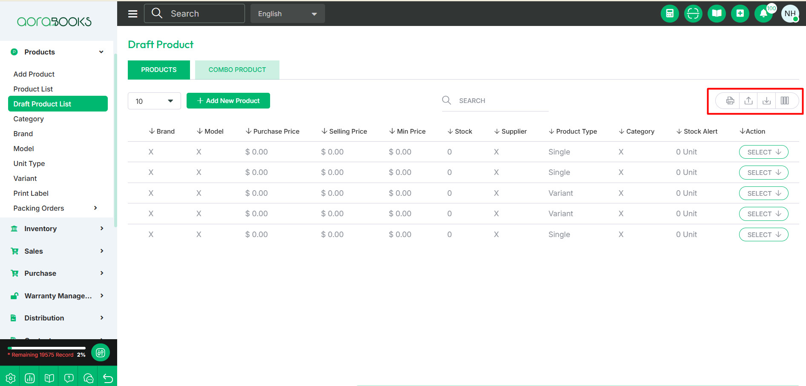Image resolution: width=806 pixels, height=386 pixels.
Task: Sort table by Min Price column
Action: 407,132
